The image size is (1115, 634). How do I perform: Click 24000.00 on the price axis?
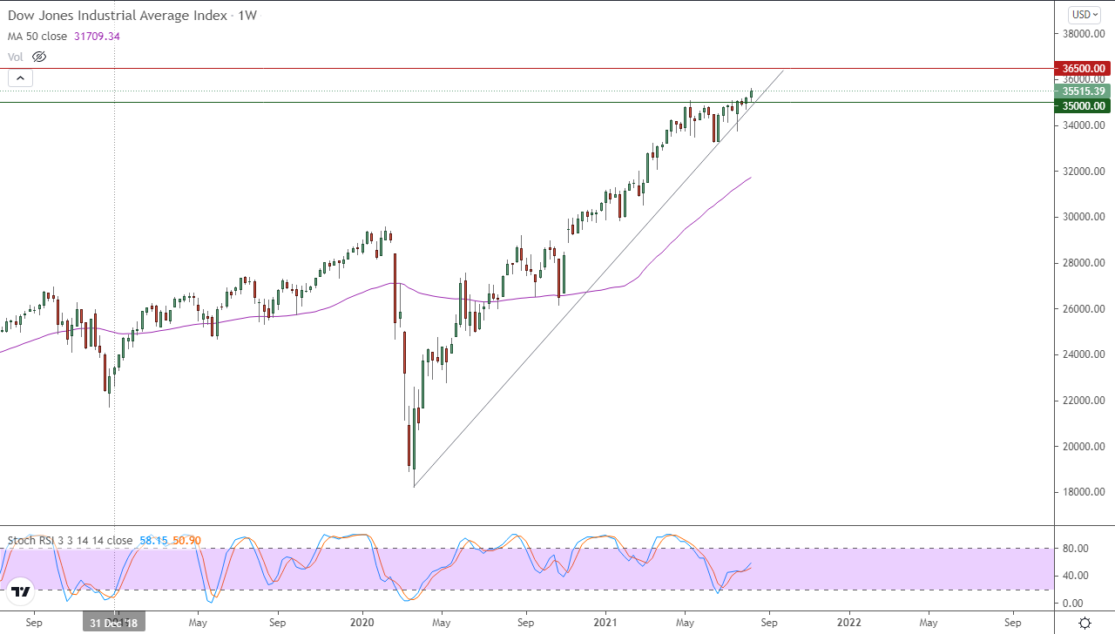(1083, 354)
